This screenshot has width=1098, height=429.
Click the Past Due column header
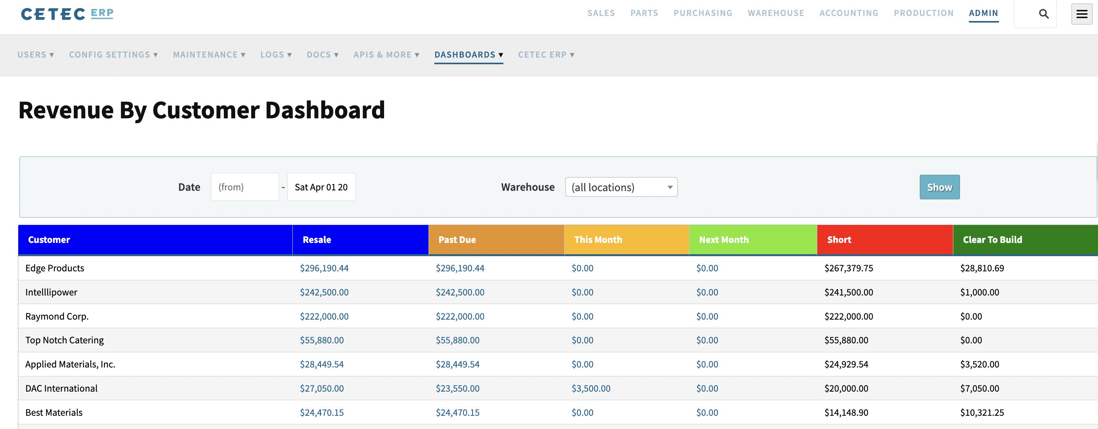[457, 240]
